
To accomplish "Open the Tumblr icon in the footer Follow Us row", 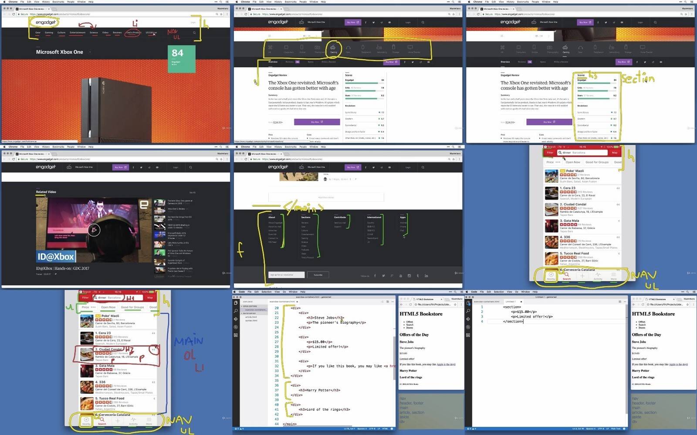I will tap(418, 276).
